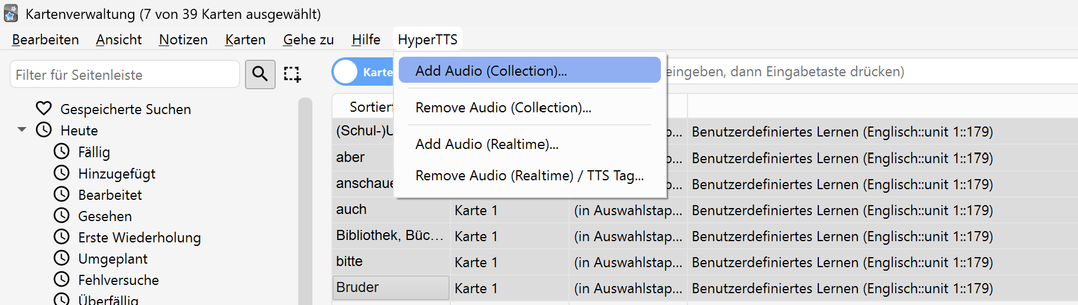
Task: Toggle the Karten/Notizen switch
Action: pos(362,72)
